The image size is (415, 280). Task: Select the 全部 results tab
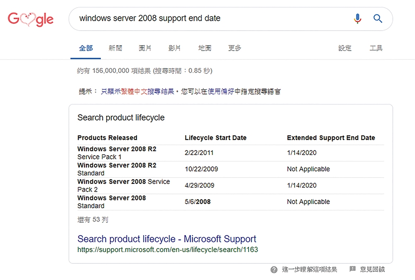86,48
